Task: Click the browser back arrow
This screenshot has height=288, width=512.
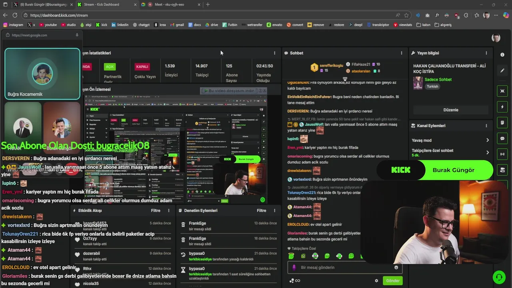Action: tap(5, 15)
